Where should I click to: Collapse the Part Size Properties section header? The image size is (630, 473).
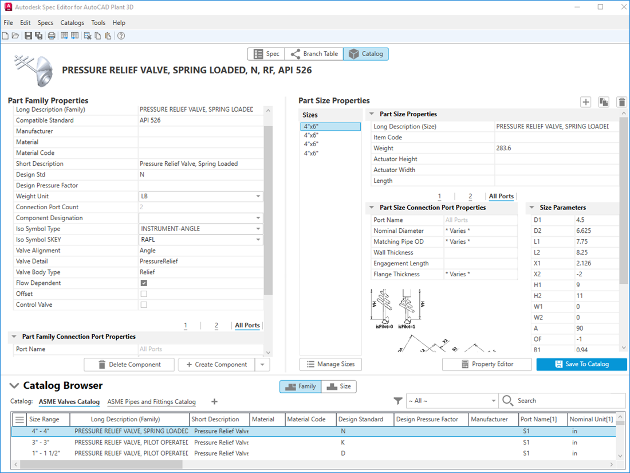click(372, 114)
